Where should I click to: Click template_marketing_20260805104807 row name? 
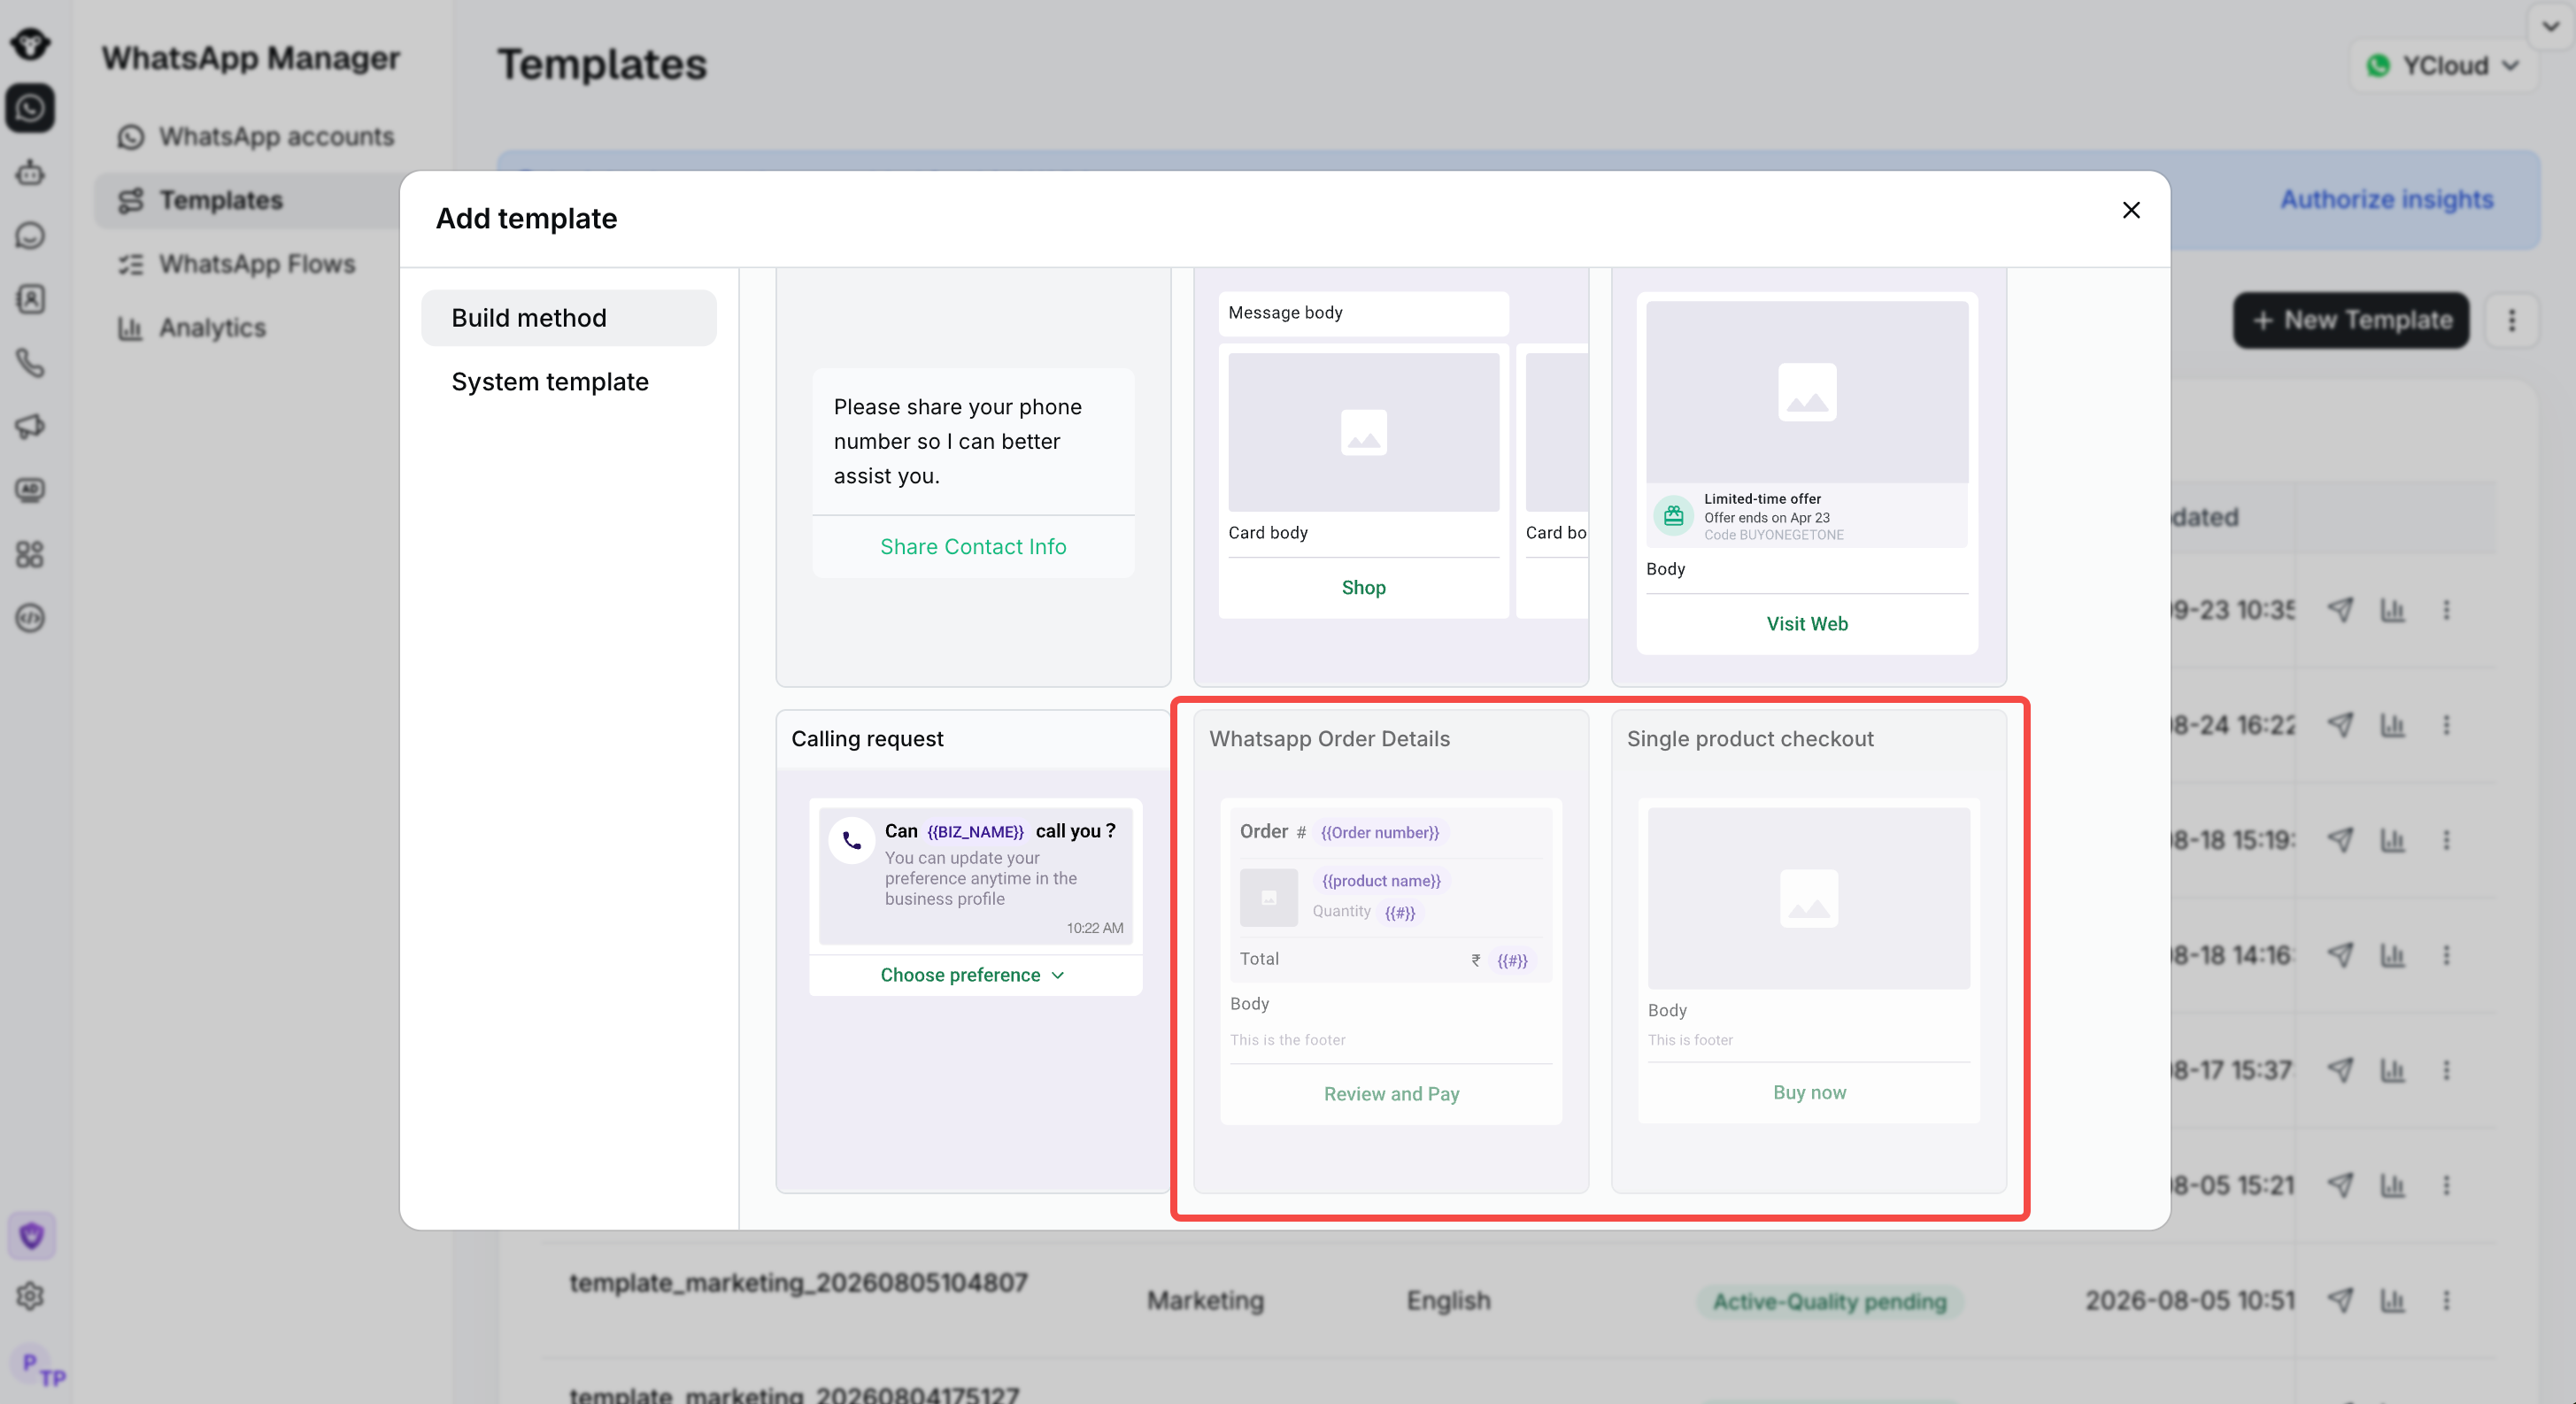pos(798,1283)
